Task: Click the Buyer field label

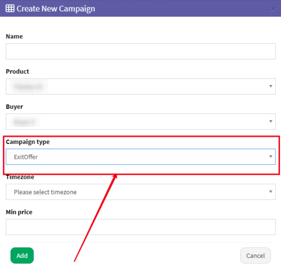Action: 15,107
